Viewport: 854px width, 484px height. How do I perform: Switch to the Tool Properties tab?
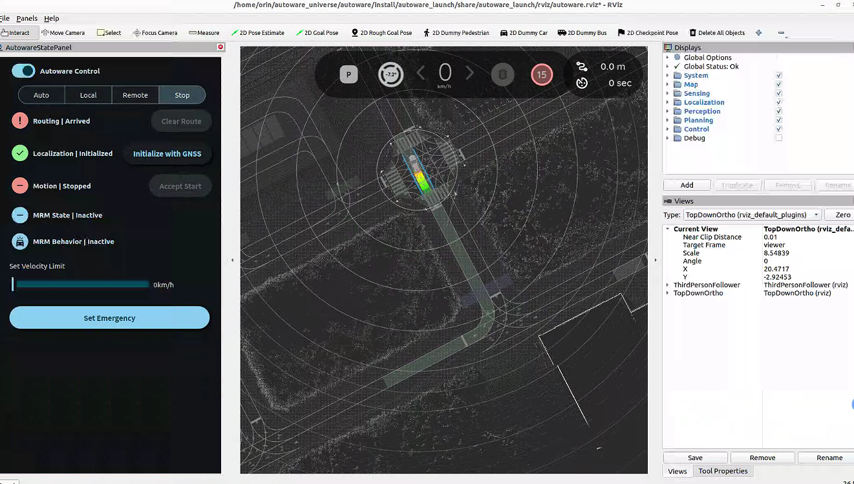(x=723, y=471)
